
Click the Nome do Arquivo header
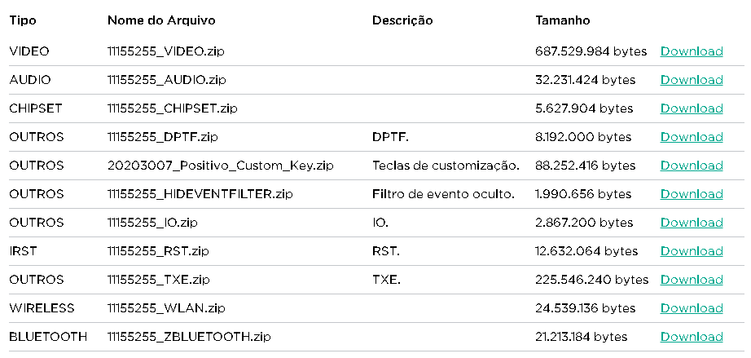point(161,20)
